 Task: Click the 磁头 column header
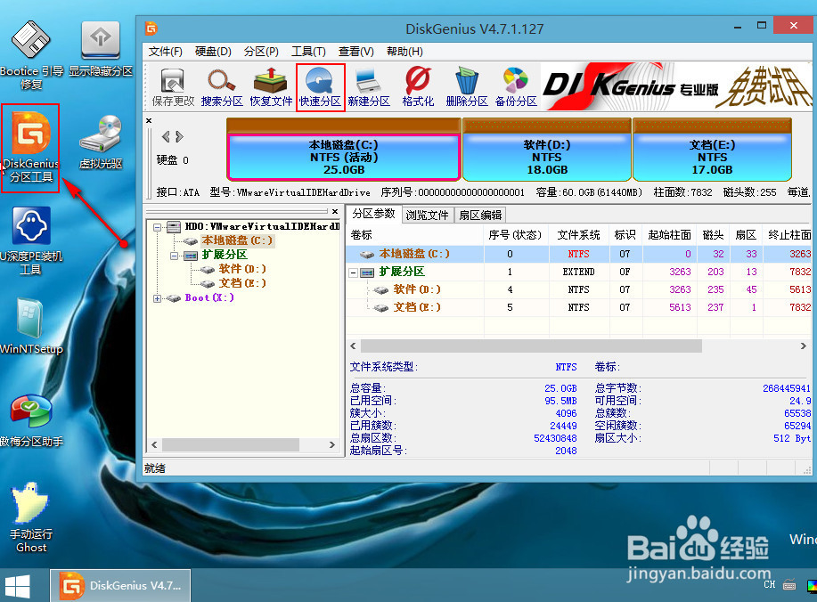pyautogui.click(x=714, y=235)
